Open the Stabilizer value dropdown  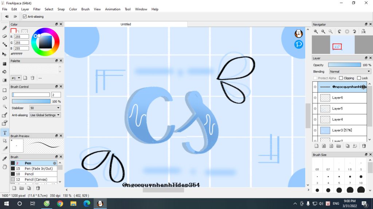click(45, 108)
